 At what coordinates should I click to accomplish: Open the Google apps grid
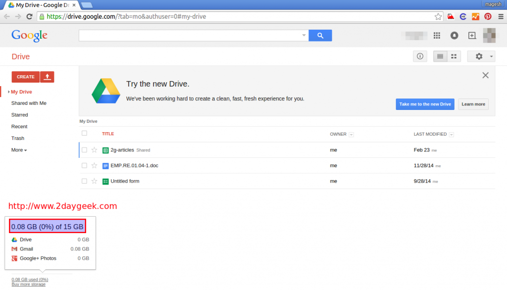pyautogui.click(x=437, y=36)
